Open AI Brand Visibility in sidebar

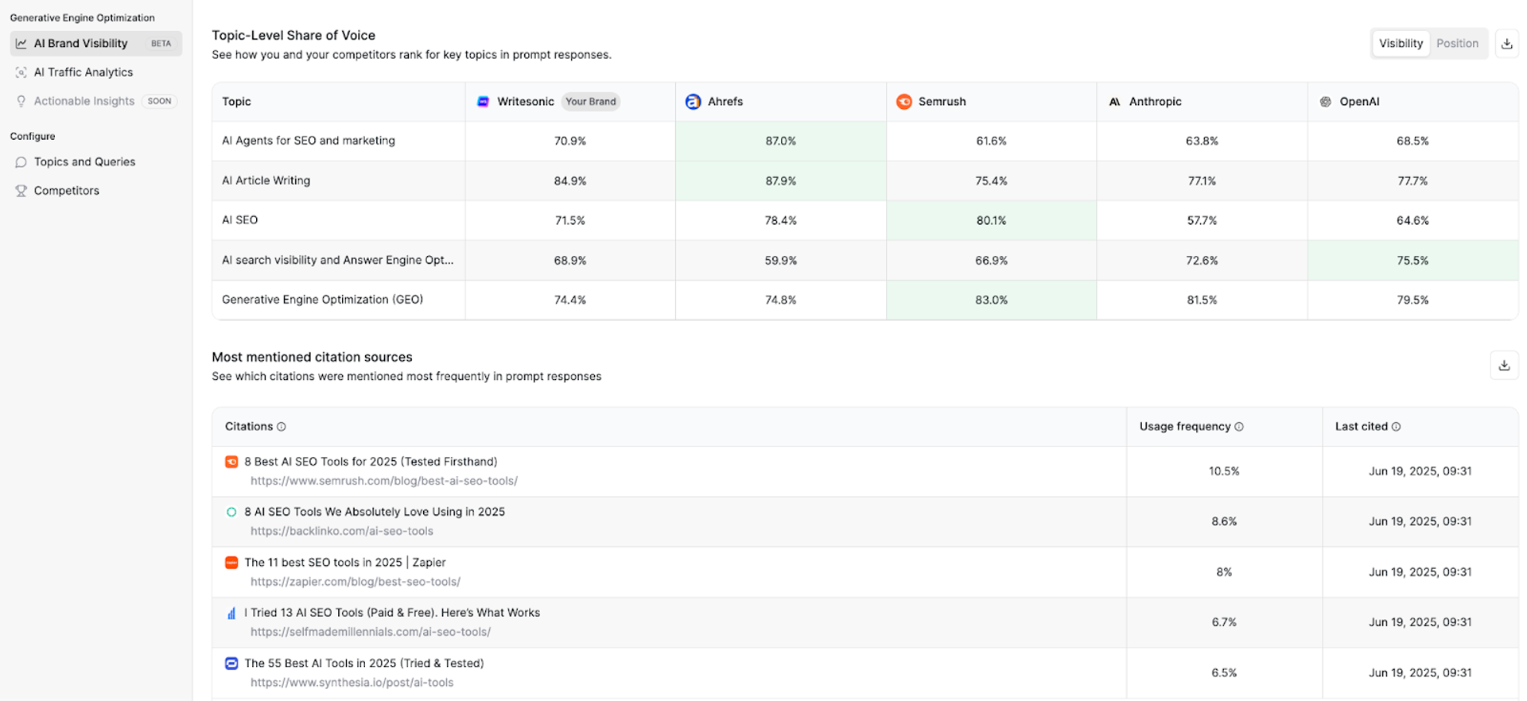(96, 44)
